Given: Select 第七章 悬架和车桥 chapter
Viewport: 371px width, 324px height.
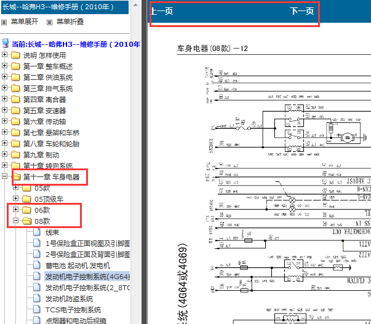Looking at the screenshot, I should pos(51,133).
